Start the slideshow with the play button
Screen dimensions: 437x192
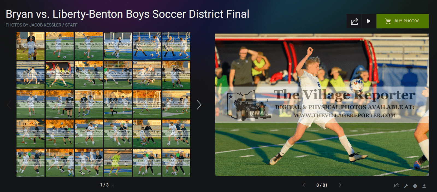[x=369, y=21]
